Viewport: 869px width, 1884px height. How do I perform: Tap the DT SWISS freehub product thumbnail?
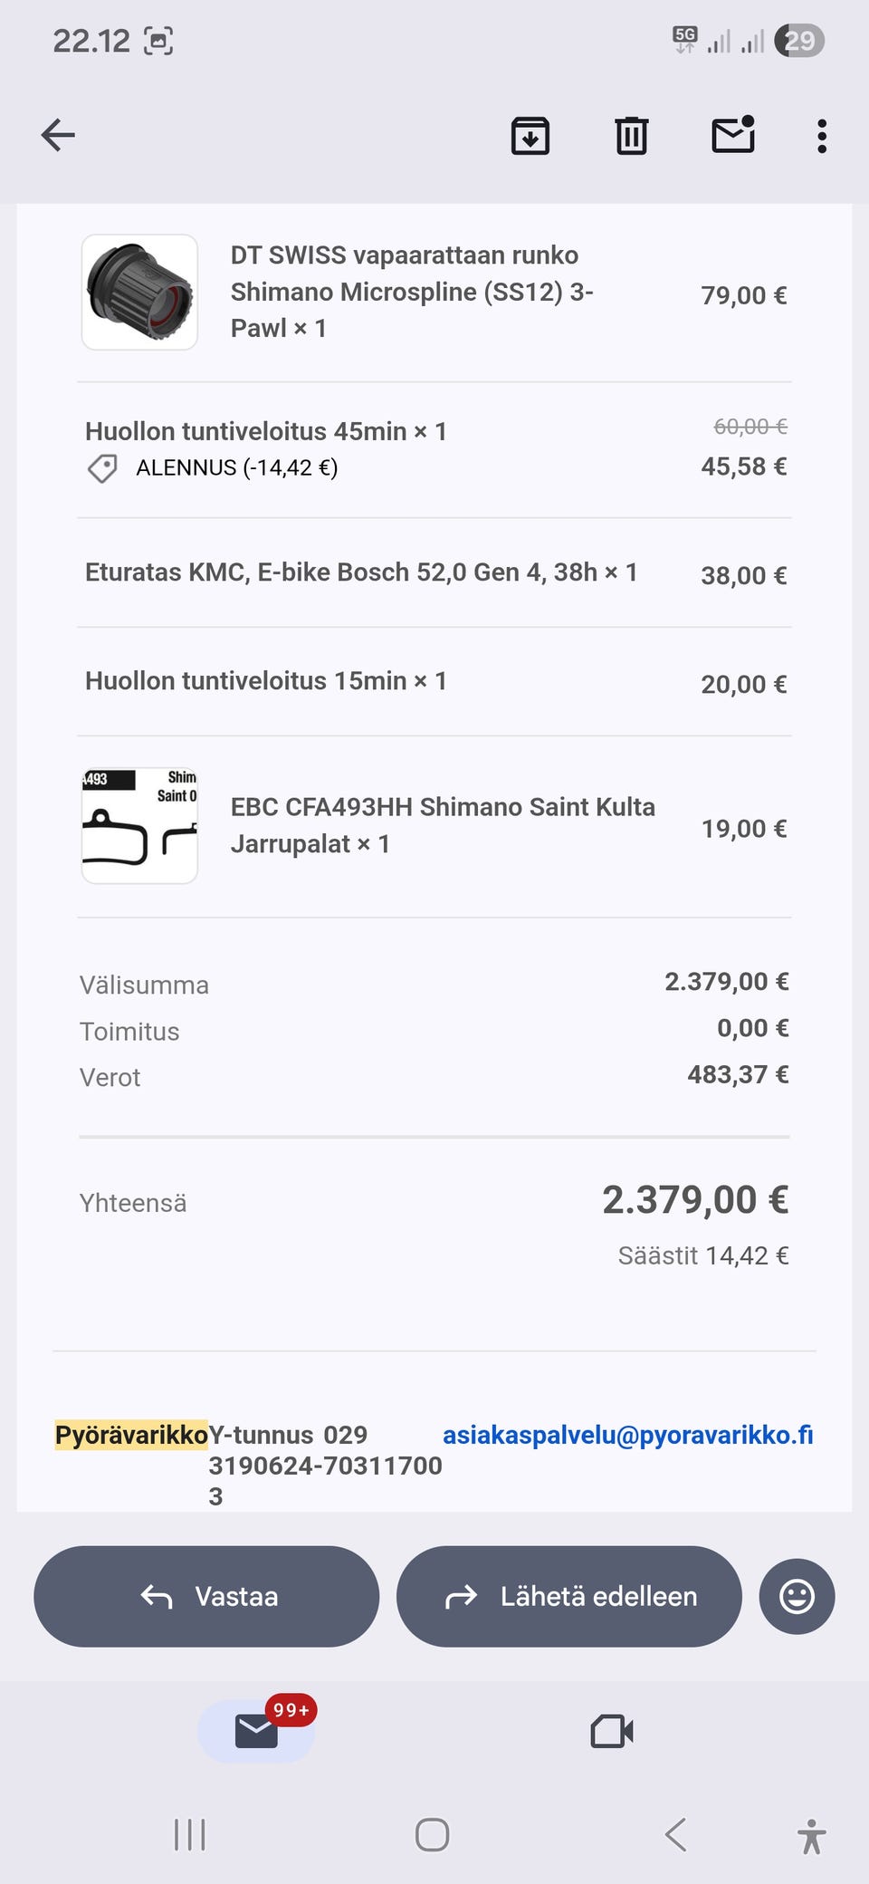(140, 293)
